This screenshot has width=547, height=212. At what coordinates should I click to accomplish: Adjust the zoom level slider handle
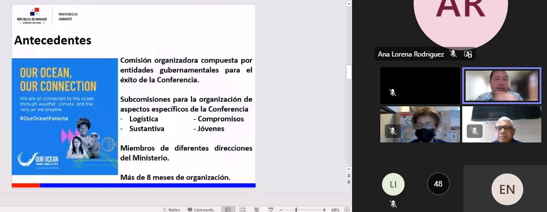coord(296,210)
